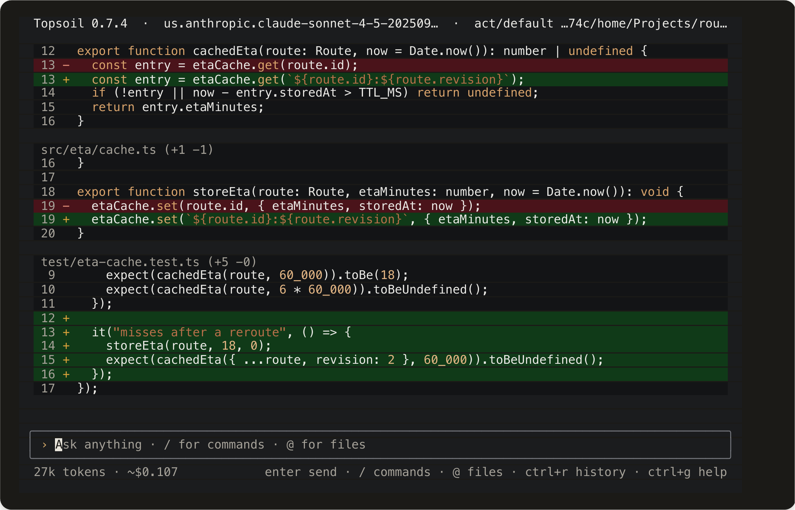Click the 'ctrl+r history' footer hint

pos(575,472)
